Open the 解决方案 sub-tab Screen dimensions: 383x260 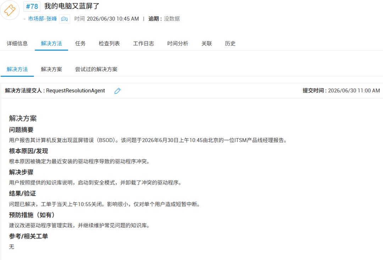pos(51,69)
